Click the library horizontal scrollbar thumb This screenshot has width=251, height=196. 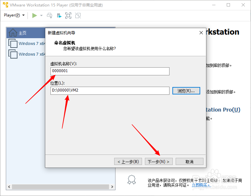[60, 187]
